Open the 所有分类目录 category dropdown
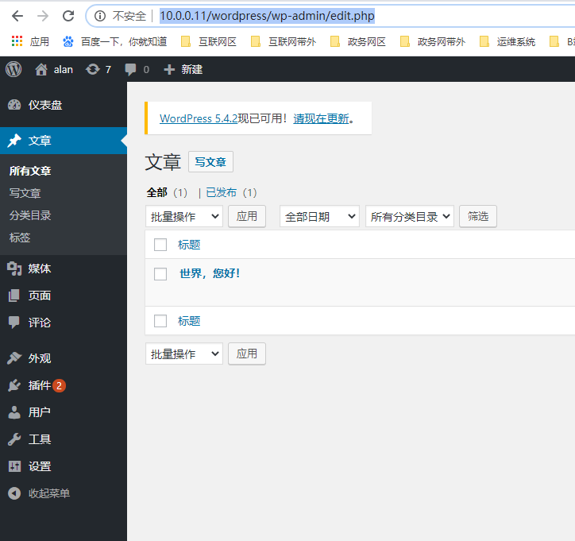This screenshot has width=575, height=541. (409, 216)
